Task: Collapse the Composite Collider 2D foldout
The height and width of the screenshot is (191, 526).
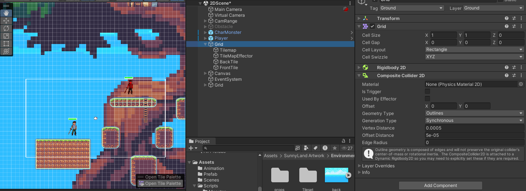Action: 359,75
